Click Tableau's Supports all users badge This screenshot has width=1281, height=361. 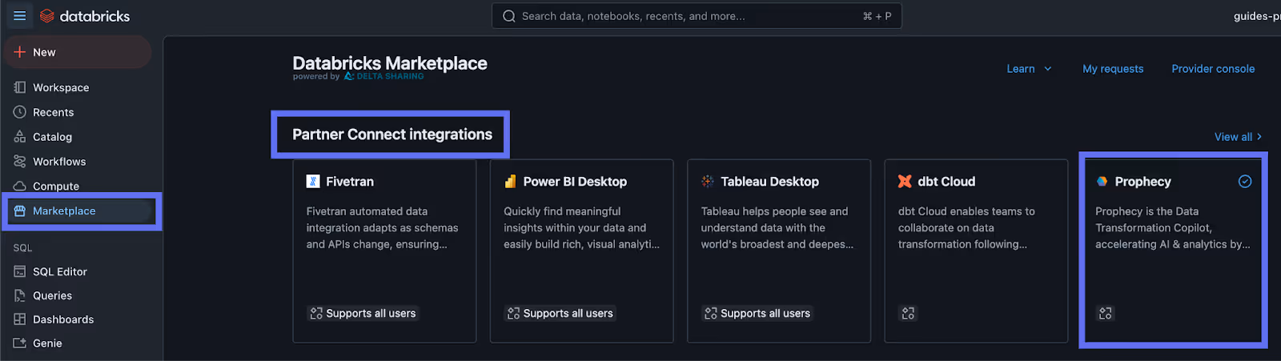point(757,314)
